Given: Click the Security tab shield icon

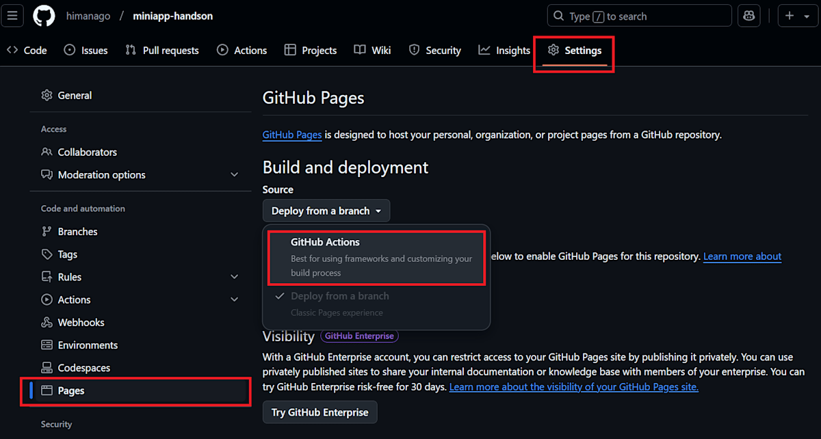Looking at the screenshot, I should pyautogui.click(x=414, y=50).
